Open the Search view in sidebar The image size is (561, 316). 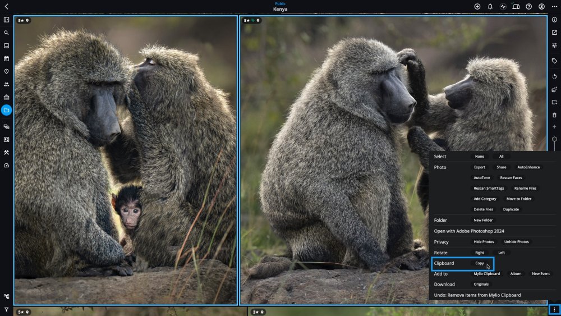pos(6,33)
